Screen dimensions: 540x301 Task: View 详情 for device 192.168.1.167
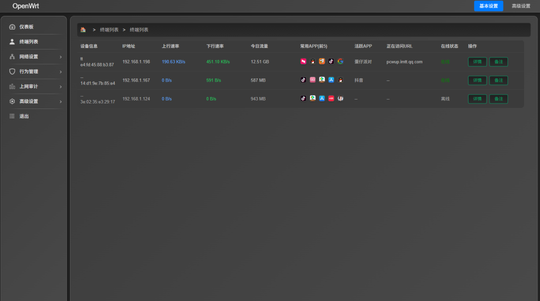tap(477, 80)
